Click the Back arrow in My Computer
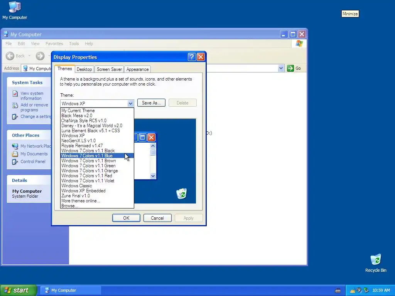 pos(10,56)
